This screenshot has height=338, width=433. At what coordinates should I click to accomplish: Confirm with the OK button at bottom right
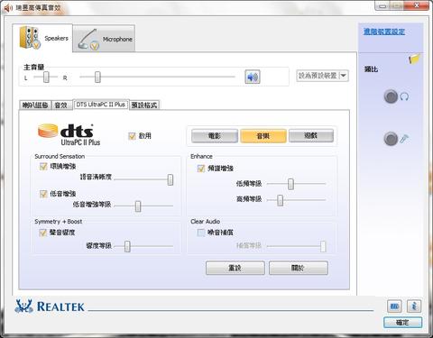[x=403, y=323]
